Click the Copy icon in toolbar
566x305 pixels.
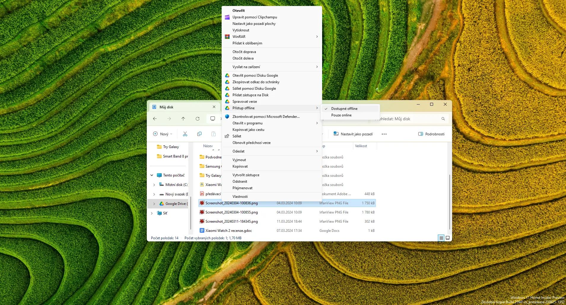[x=199, y=134]
